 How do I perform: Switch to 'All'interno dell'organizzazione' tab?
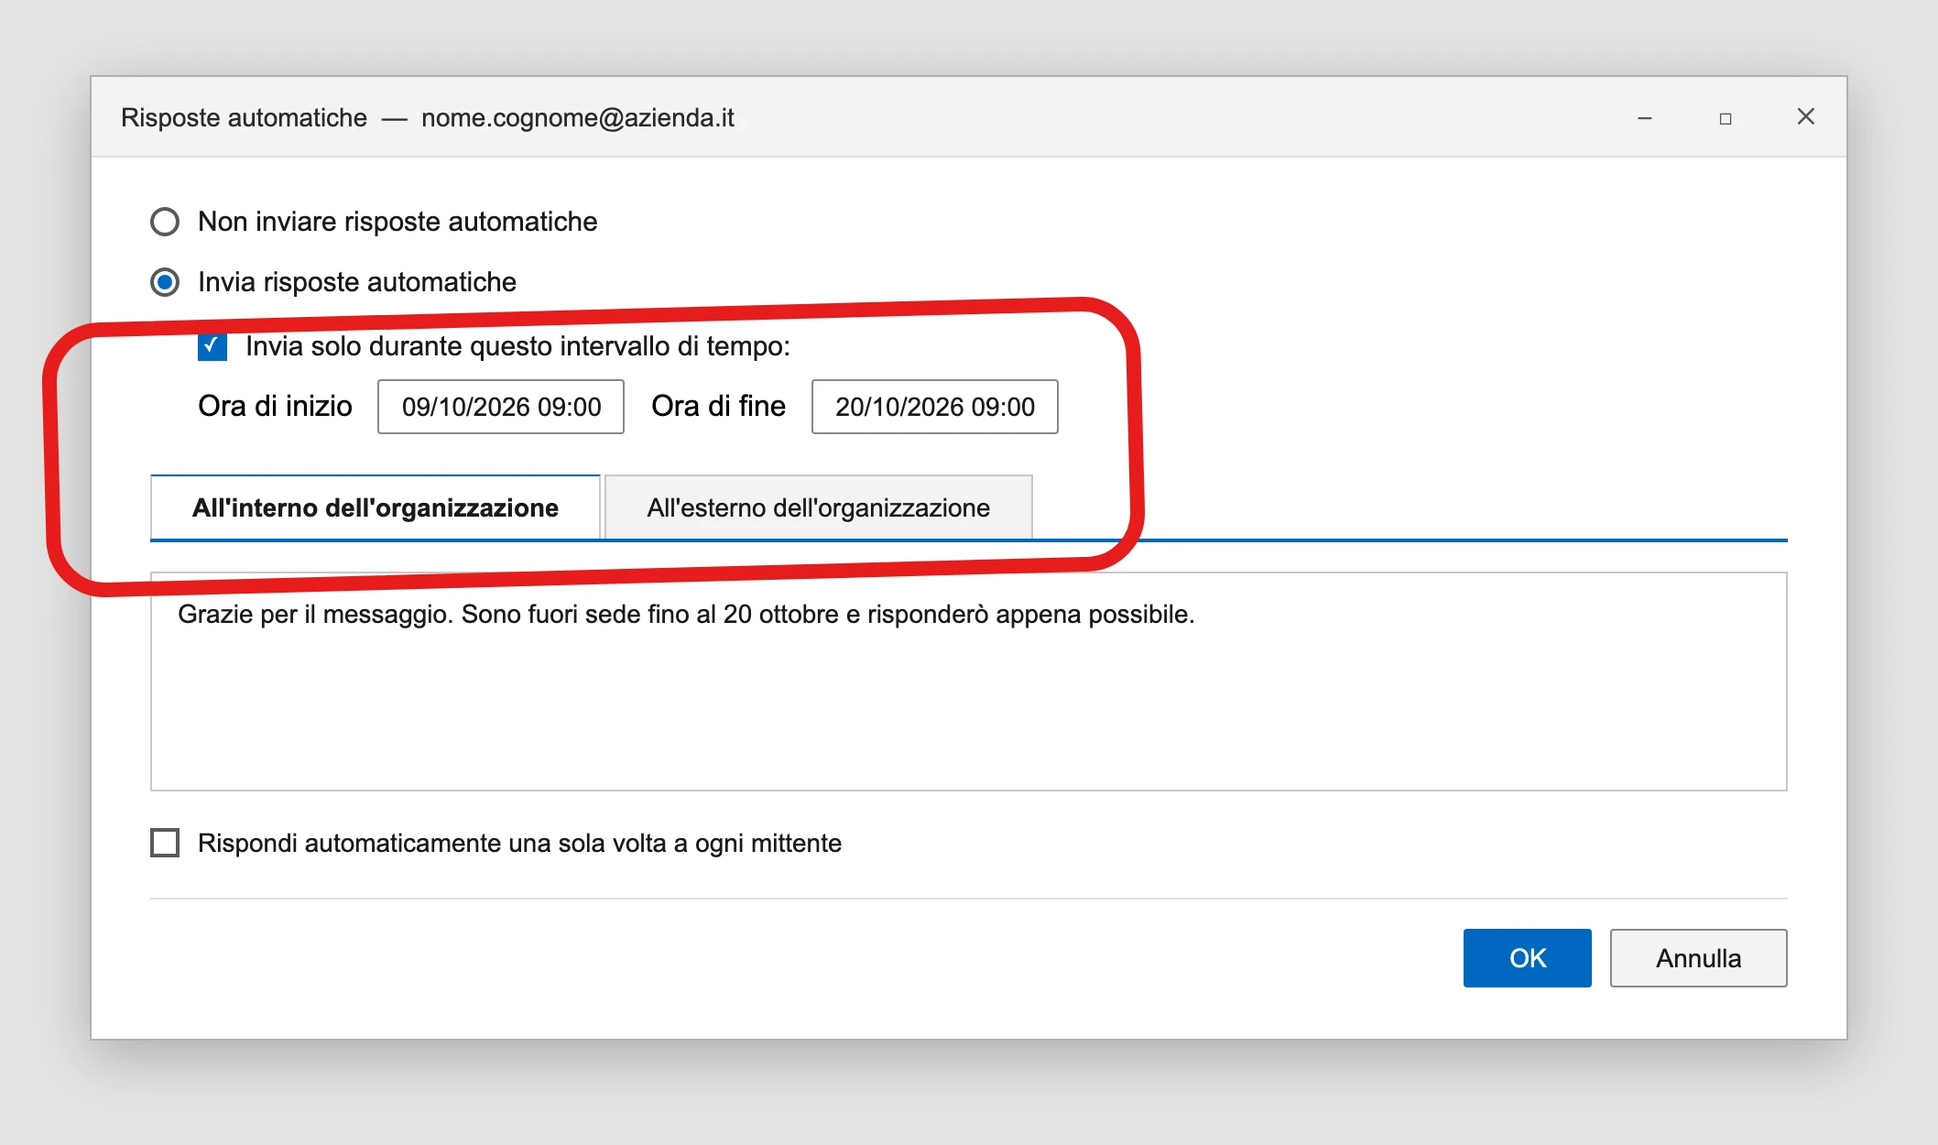click(x=376, y=507)
